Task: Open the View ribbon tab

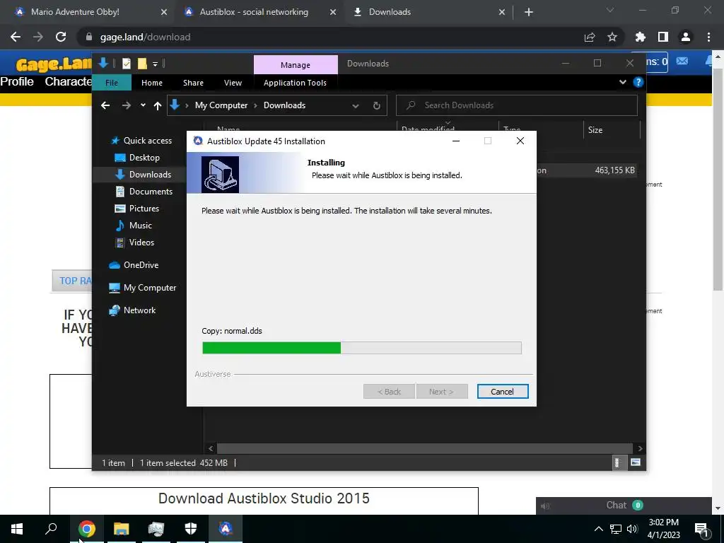Action: (x=233, y=83)
